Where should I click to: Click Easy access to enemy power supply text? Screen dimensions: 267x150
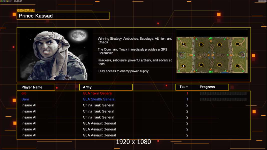coord(123,71)
